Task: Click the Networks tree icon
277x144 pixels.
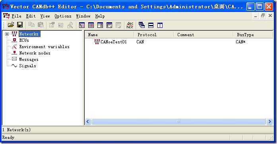Action: point(14,34)
